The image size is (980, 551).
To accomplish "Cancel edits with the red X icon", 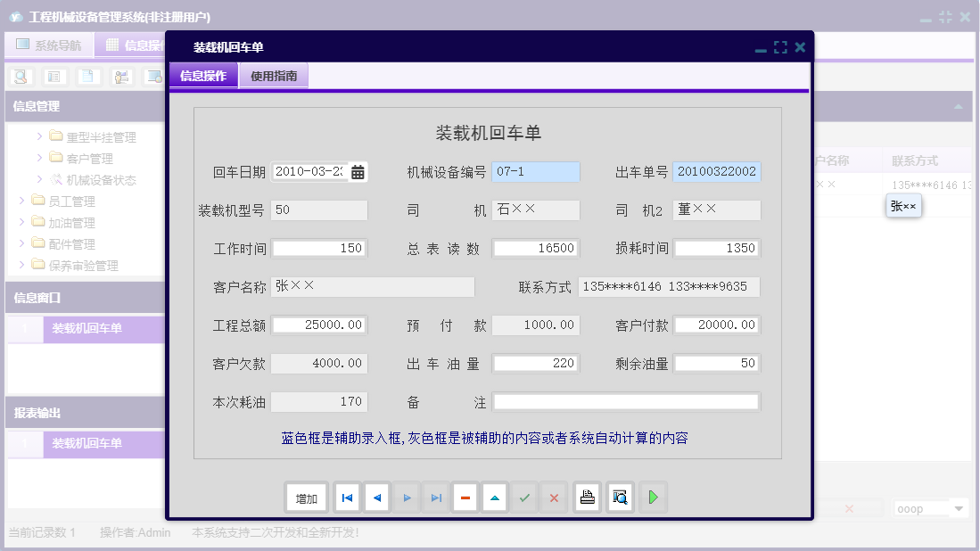I will click(x=554, y=498).
